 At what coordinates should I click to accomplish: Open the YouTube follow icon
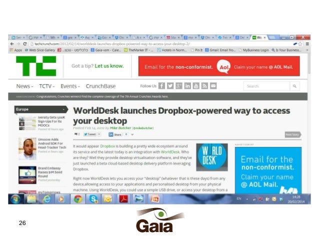click(196, 86)
